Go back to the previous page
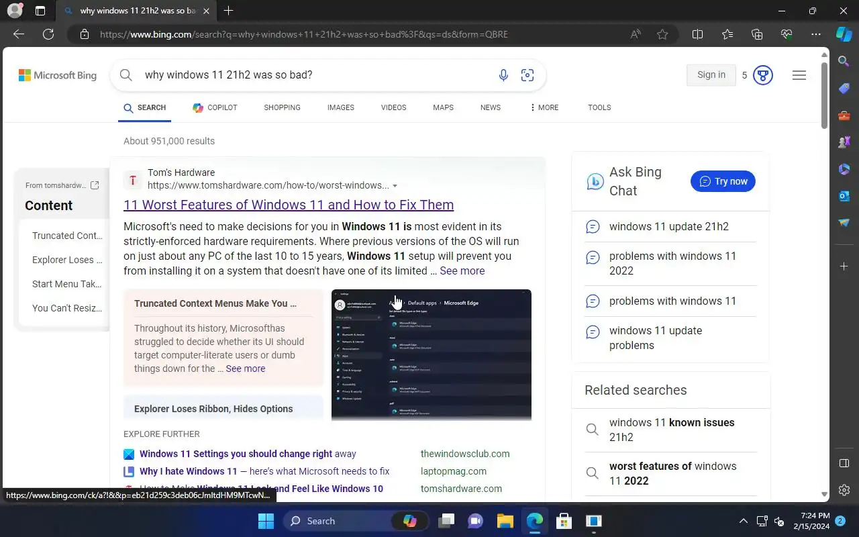Viewport: 859px width, 537px height. pos(19,34)
